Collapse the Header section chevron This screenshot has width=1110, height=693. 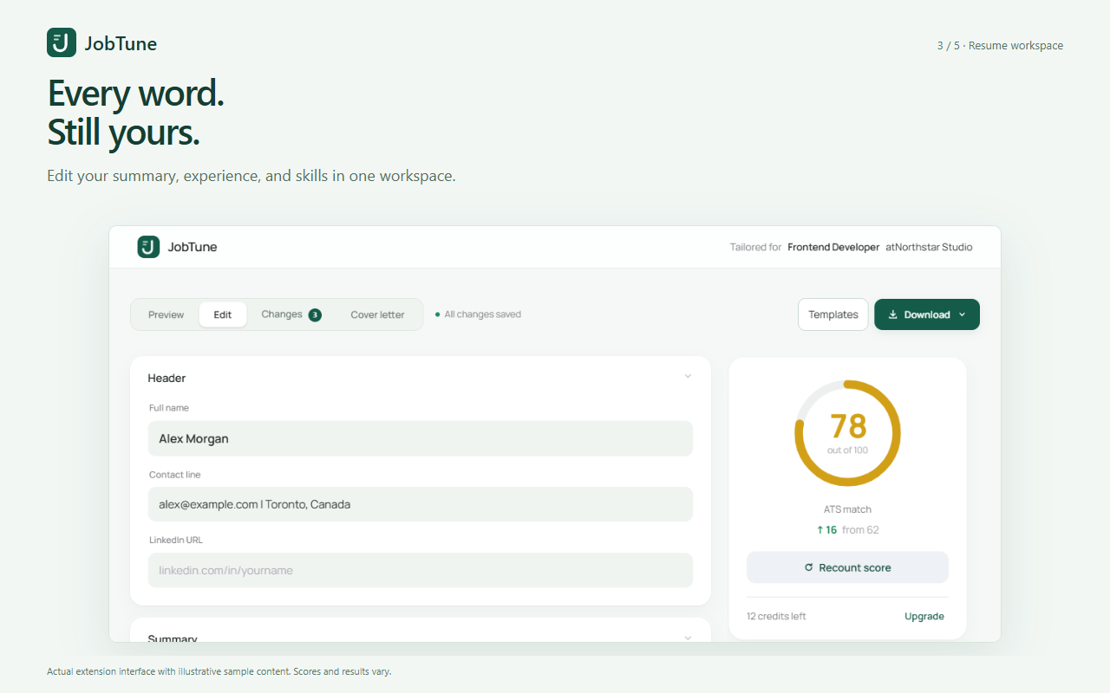click(x=688, y=377)
